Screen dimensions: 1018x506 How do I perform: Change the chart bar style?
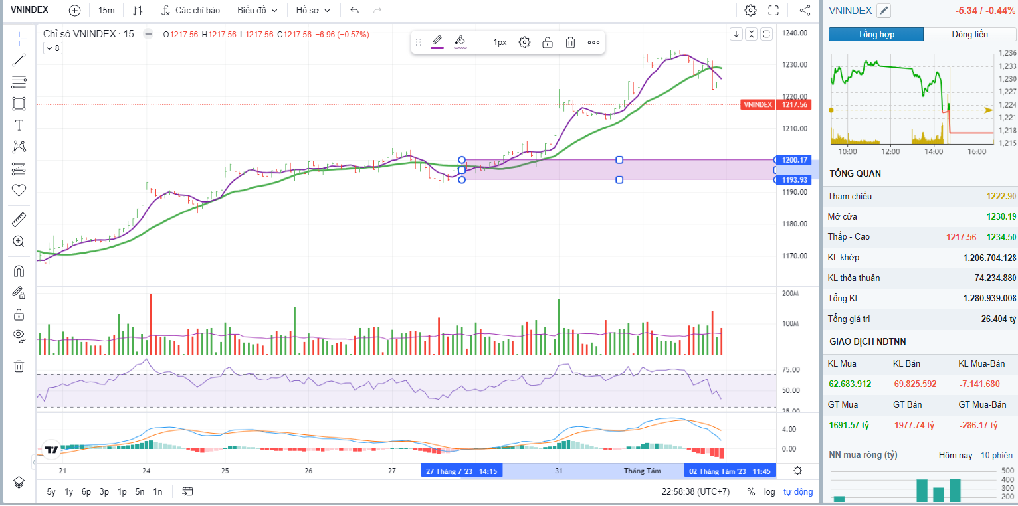pos(138,11)
